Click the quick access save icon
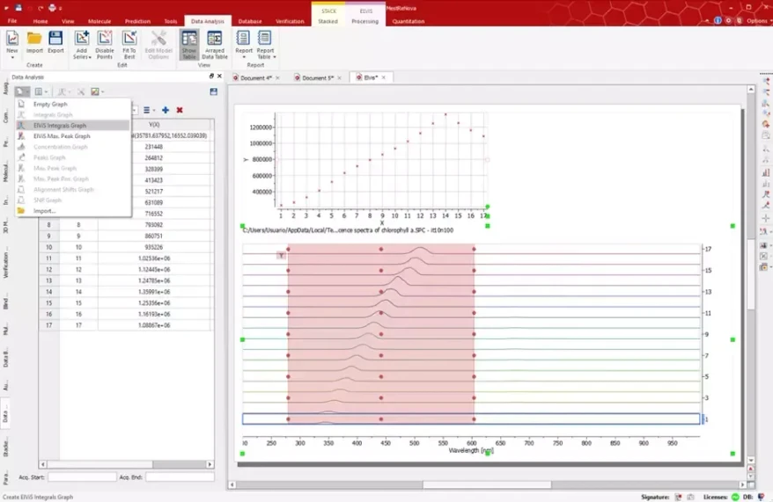The height and width of the screenshot is (502, 773). pos(18,8)
